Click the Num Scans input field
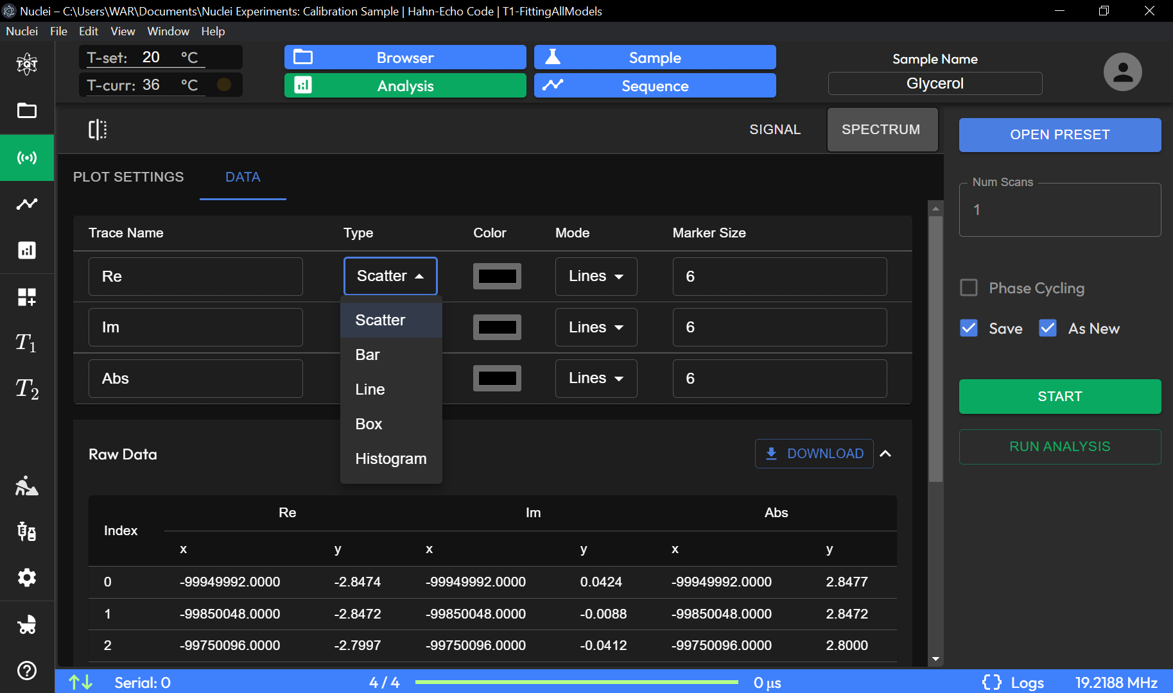Screen dimensions: 1173x693 [1060, 210]
